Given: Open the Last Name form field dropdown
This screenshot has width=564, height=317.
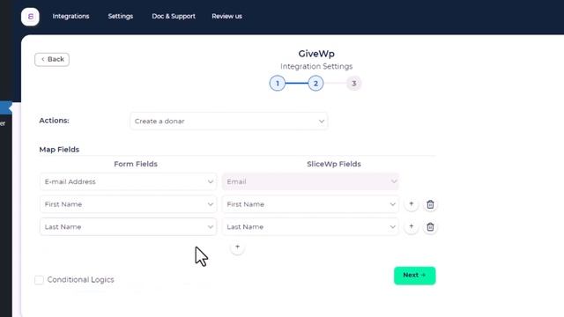Looking at the screenshot, I should point(128,227).
